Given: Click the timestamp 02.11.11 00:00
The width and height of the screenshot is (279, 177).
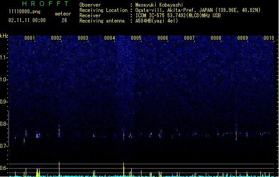Looking at the screenshot, I should [x=27, y=20].
